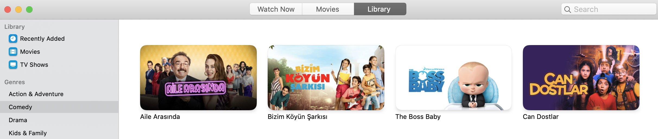Switch to the Watch Now tab
The image size is (658, 139).
coord(276,9)
